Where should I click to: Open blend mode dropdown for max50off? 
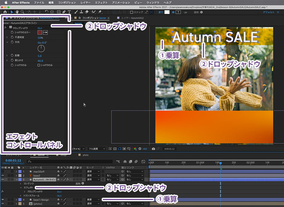[93, 171]
